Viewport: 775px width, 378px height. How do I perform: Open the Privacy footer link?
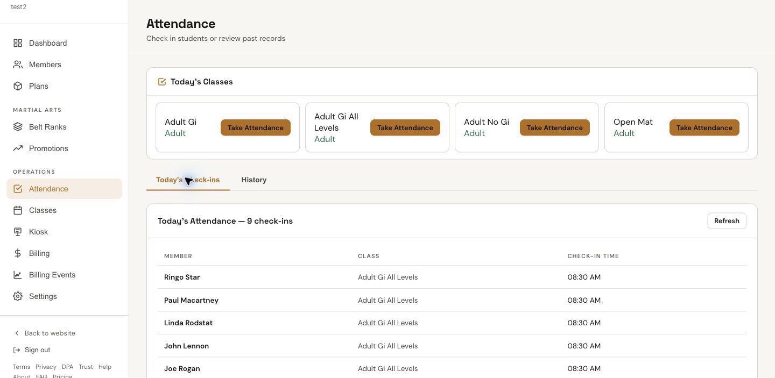pyautogui.click(x=46, y=367)
